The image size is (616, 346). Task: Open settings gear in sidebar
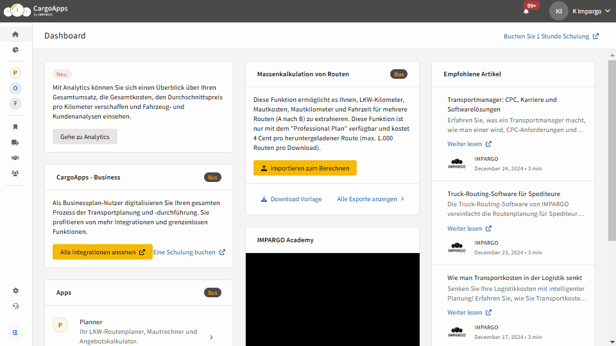pyautogui.click(x=15, y=291)
